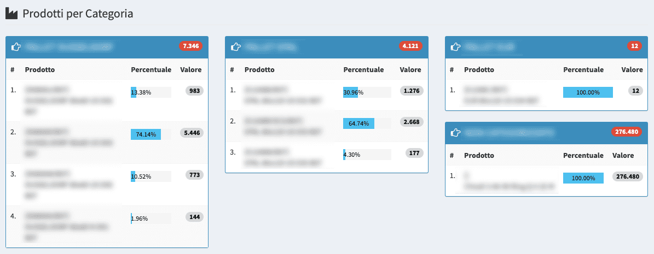Click the hand icon left of red 12 badge

point(455,47)
